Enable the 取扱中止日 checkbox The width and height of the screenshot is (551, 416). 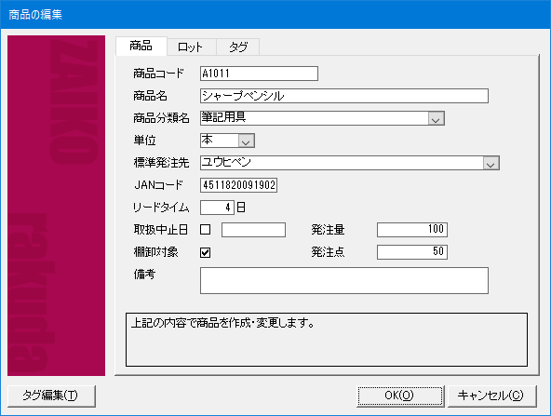point(205,230)
